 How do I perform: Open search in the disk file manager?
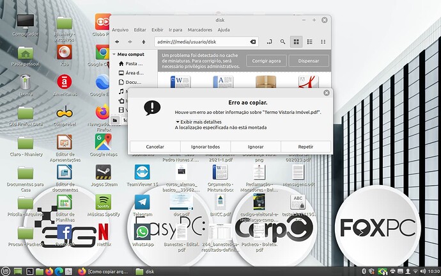[282, 42]
